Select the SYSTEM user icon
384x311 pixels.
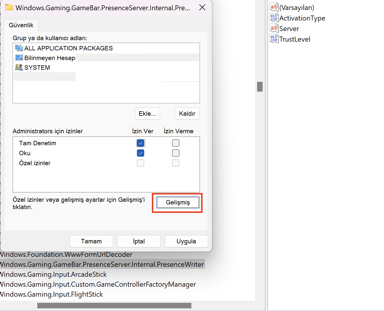coord(19,68)
